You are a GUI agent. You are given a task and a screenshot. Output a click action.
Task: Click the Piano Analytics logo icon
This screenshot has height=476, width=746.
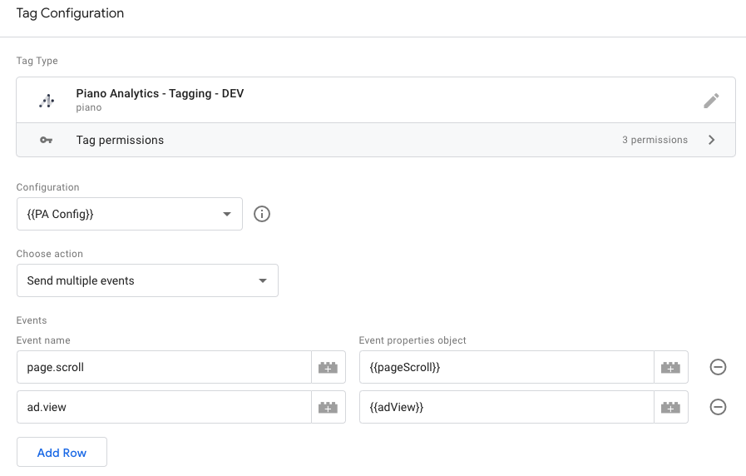click(47, 101)
